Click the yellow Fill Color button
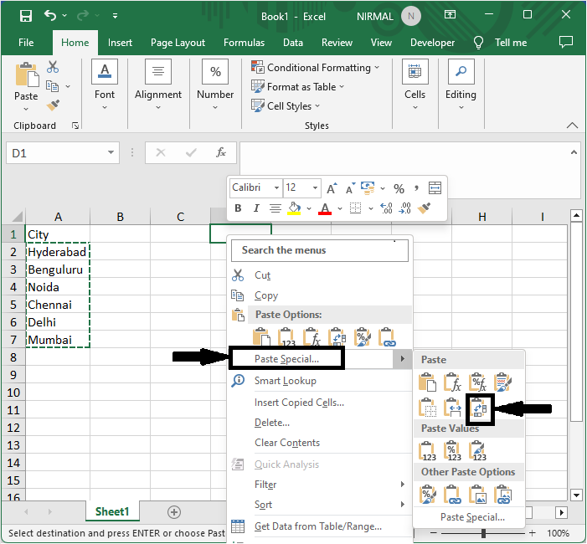Screen dimensions: 587x544 pos(294,208)
